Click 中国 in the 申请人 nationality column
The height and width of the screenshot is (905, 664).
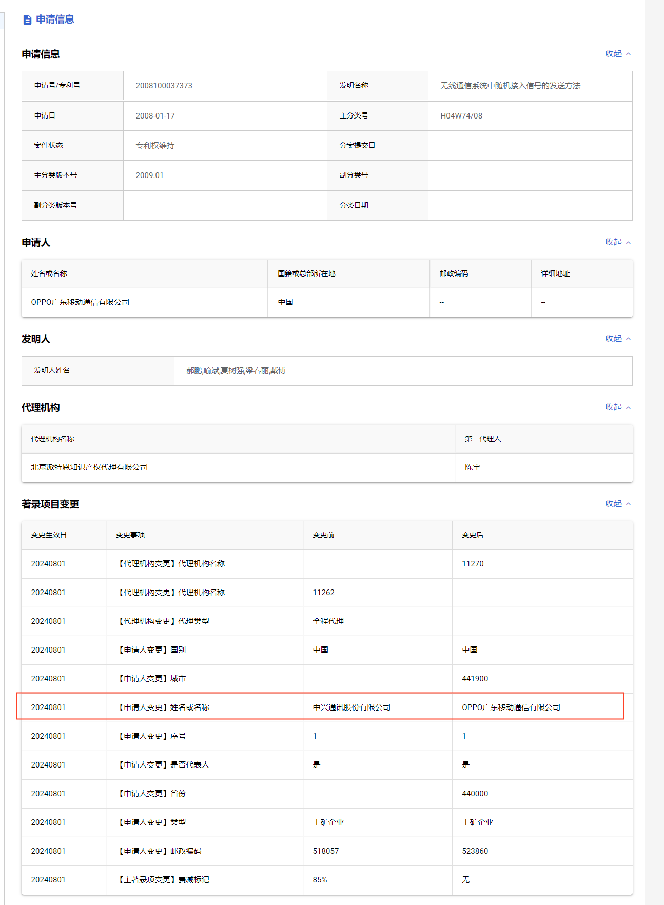[285, 302]
